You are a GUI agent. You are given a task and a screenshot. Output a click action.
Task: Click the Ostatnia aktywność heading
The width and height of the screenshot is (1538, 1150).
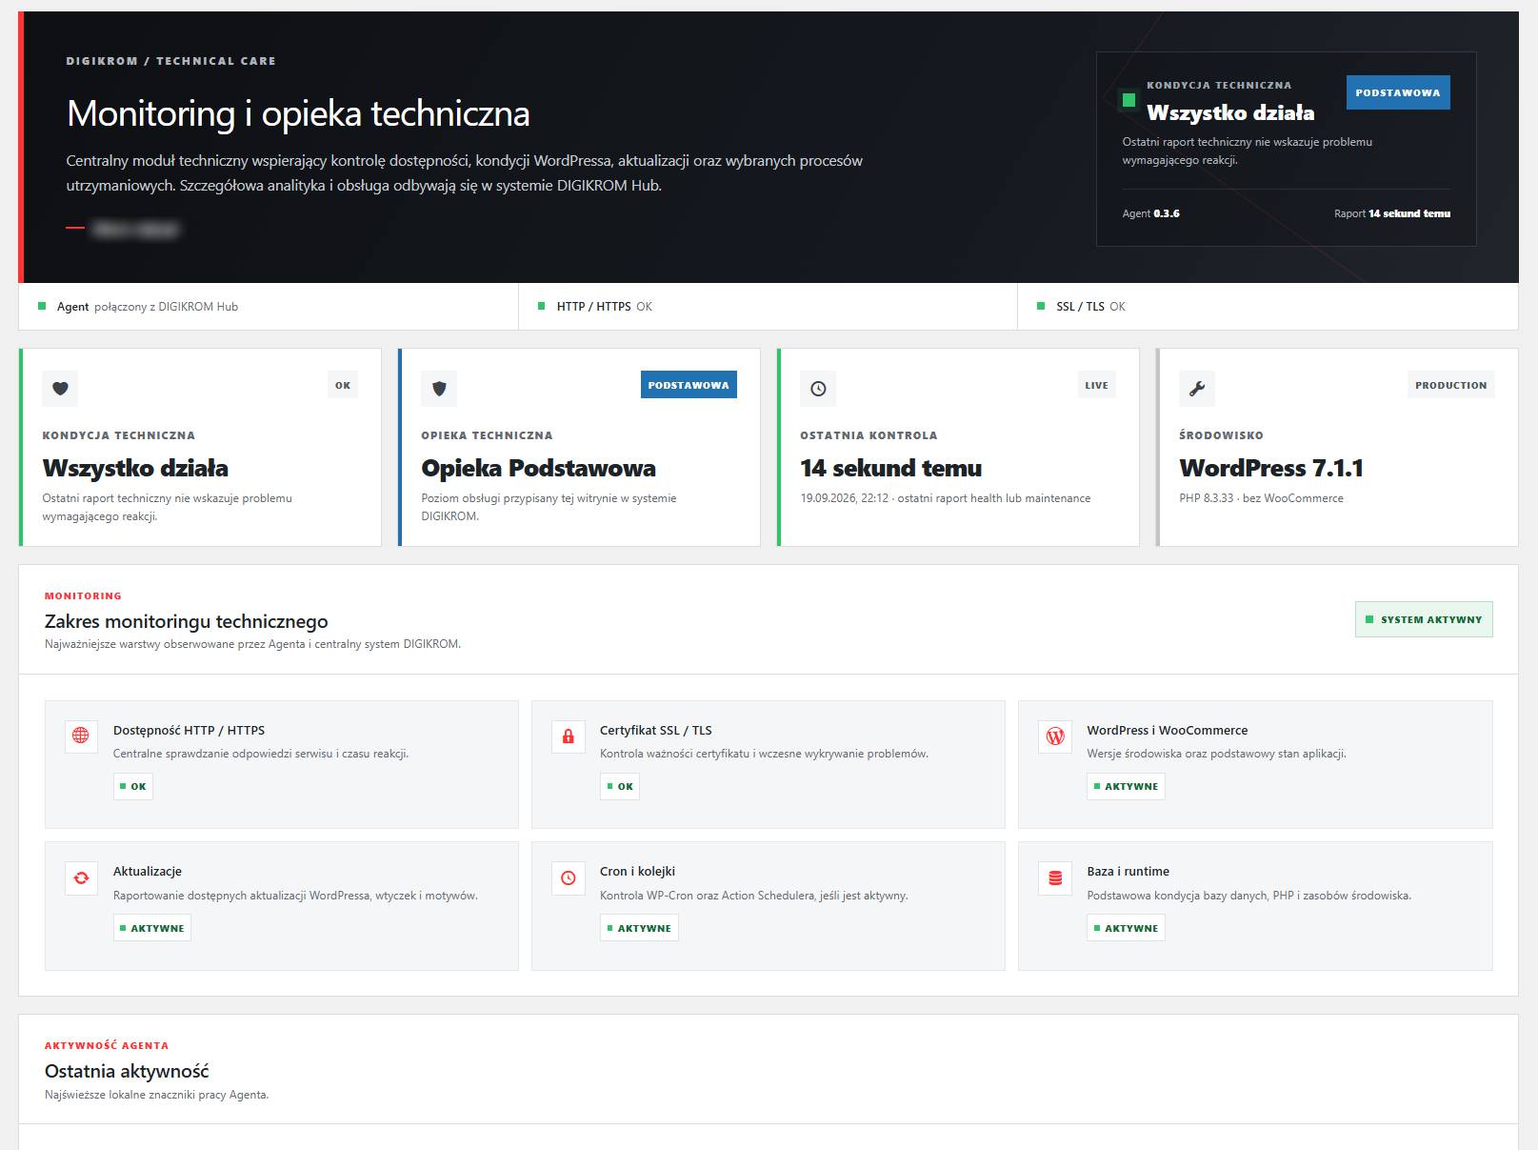(x=127, y=1071)
